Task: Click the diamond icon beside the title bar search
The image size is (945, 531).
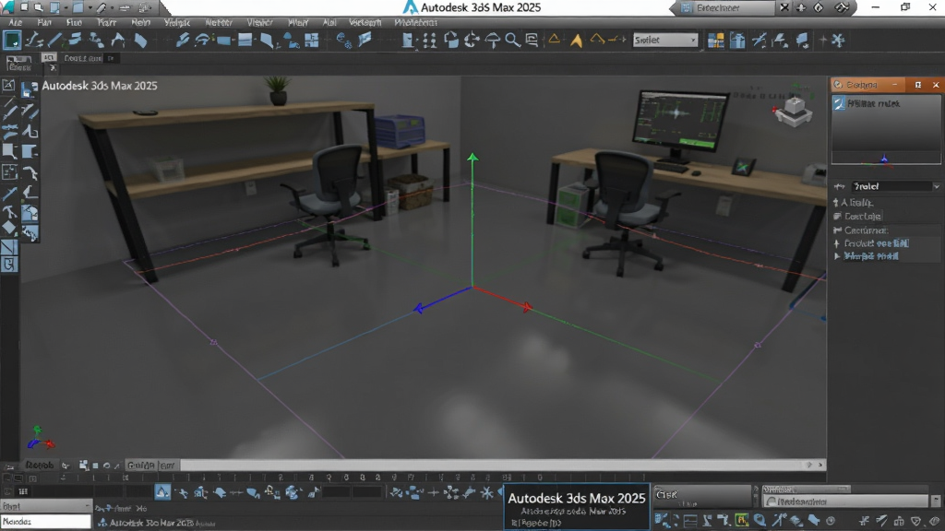Action: (x=819, y=7)
